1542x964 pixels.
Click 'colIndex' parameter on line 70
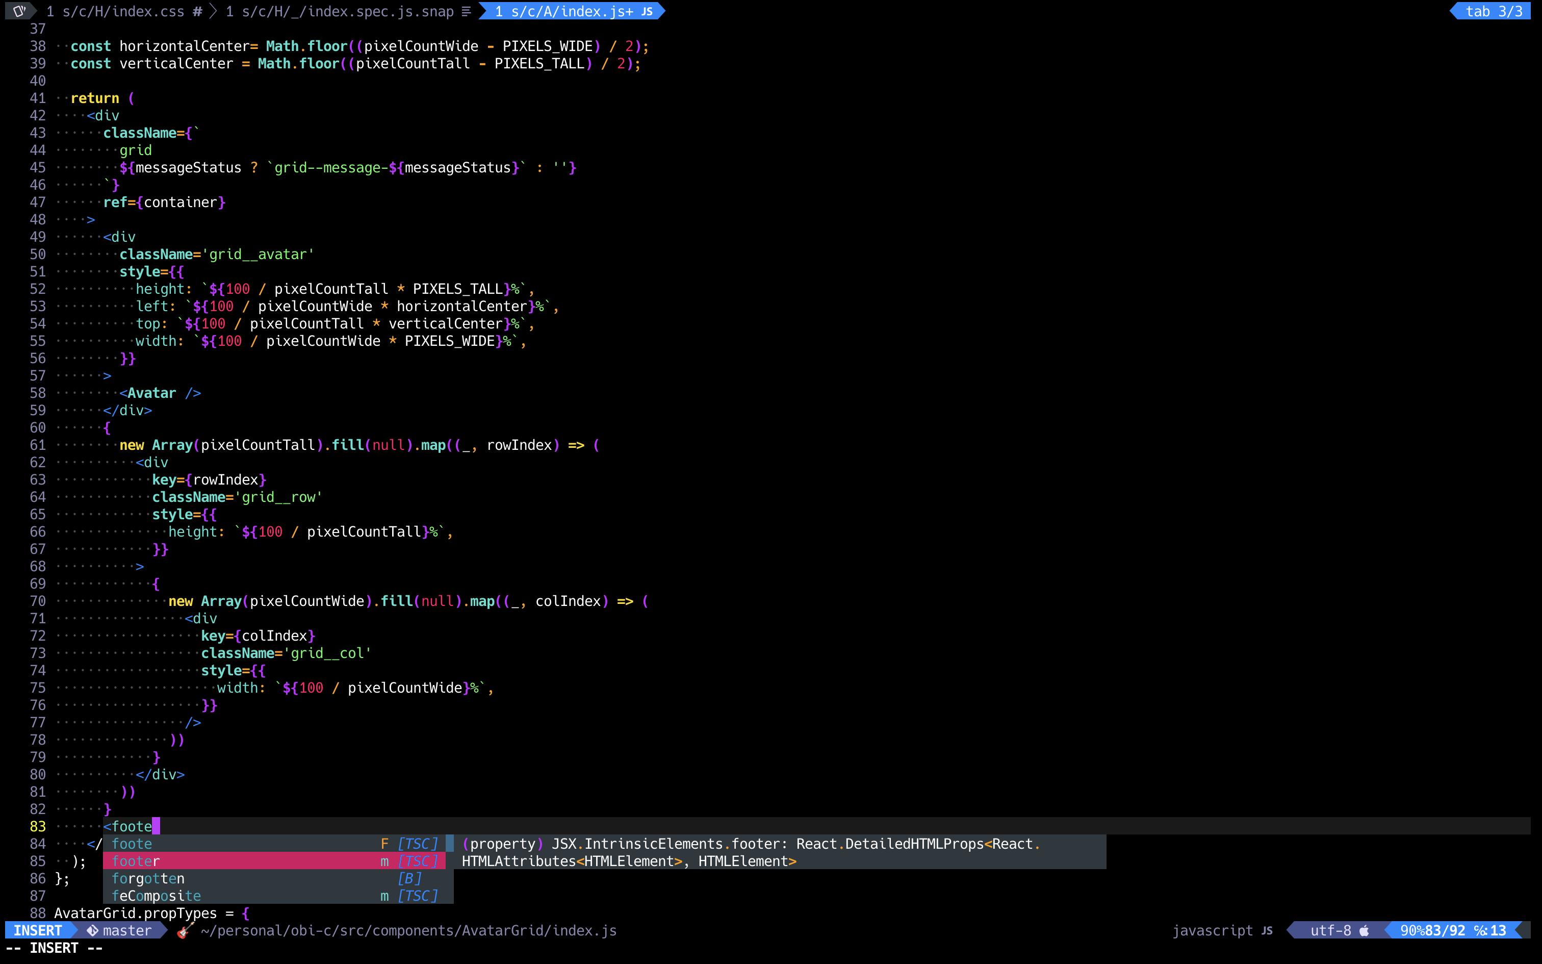pos(568,601)
